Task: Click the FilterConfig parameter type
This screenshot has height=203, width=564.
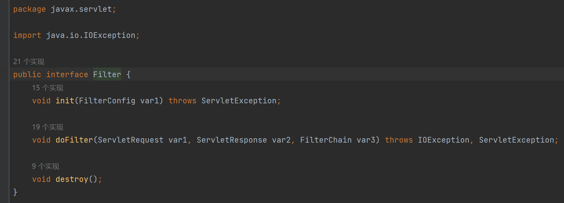Action: pyautogui.click(x=107, y=101)
